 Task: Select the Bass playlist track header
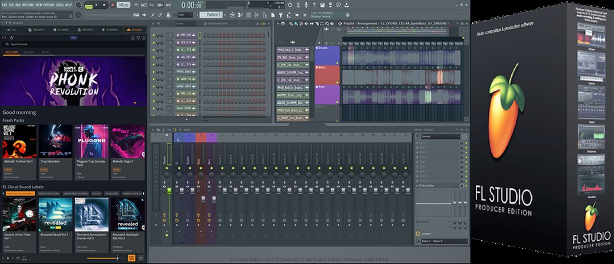click(327, 75)
